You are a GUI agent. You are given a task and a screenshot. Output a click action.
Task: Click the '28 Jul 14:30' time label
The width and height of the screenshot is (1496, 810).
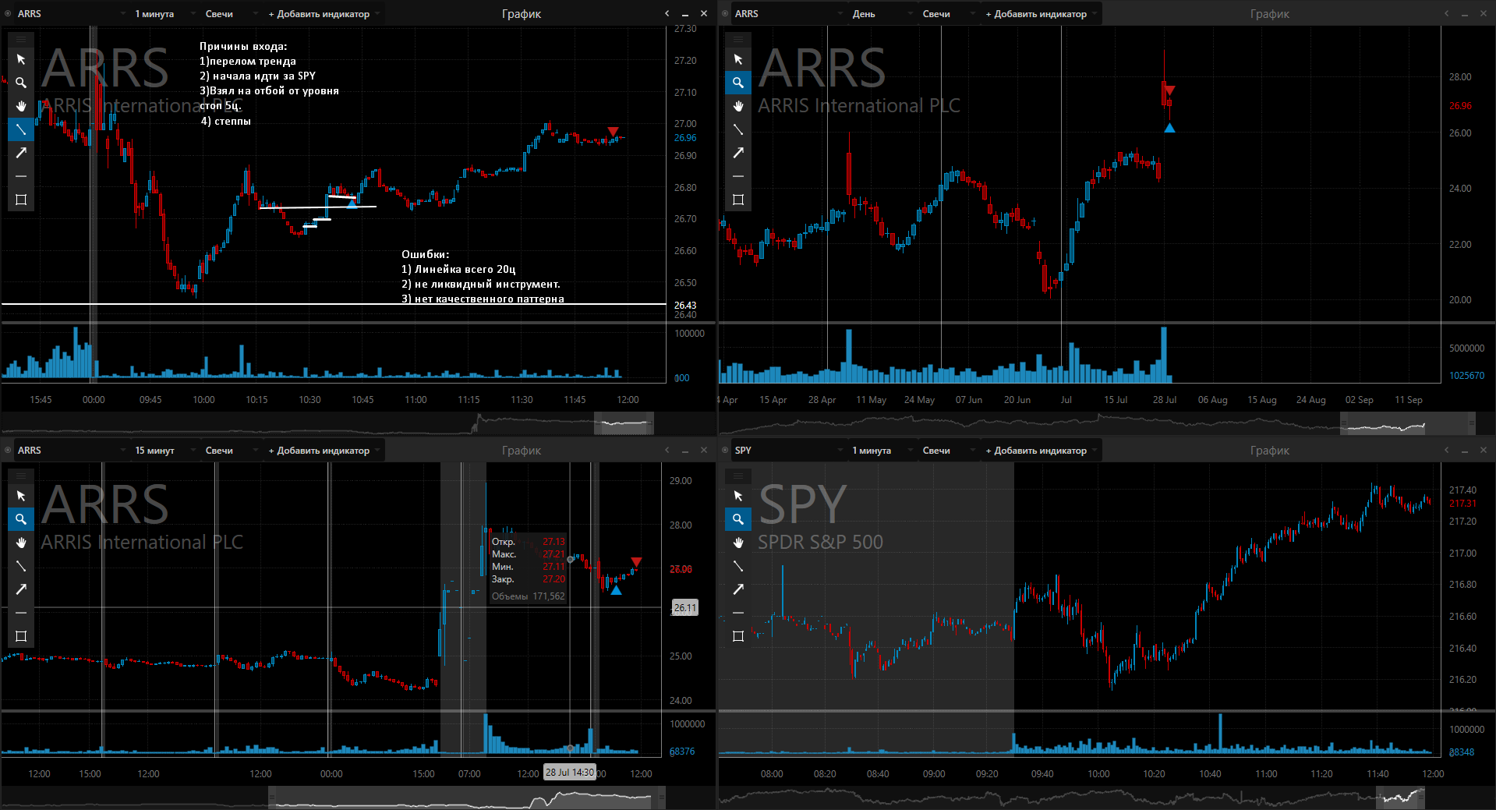(x=570, y=773)
